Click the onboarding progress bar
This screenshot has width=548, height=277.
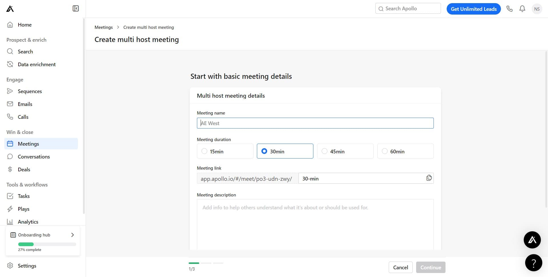click(x=47, y=244)
